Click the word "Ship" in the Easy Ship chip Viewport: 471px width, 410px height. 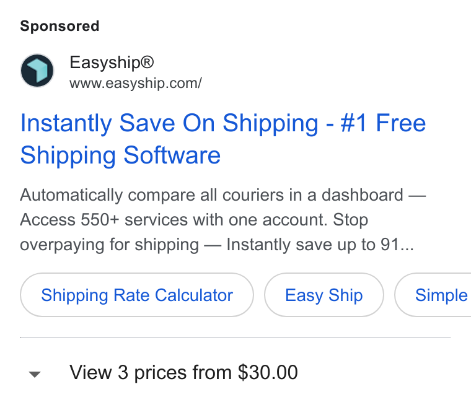click(345, 295)
